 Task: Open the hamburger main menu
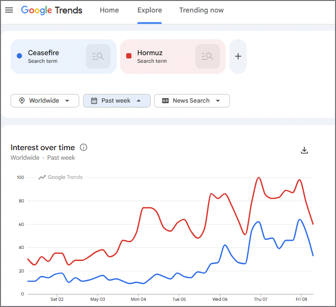[9, 10]
